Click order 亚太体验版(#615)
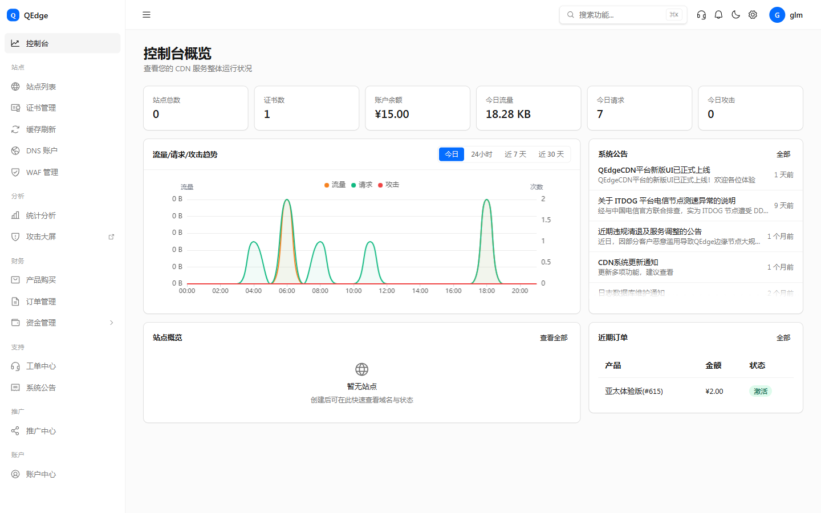This screenshot has width=821, height=513. tap(634, 391)
